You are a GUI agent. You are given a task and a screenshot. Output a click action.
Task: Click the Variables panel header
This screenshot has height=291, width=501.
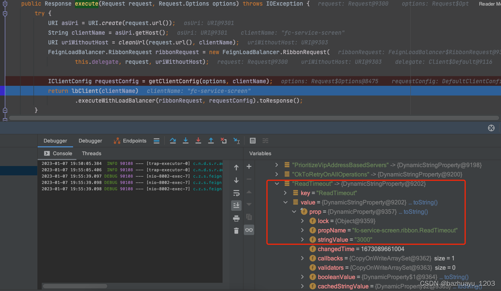point(260,153)
